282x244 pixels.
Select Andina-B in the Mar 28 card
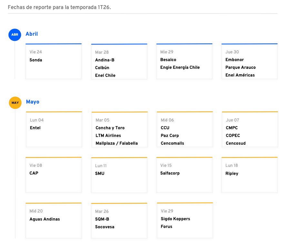[x=105, y=60]
